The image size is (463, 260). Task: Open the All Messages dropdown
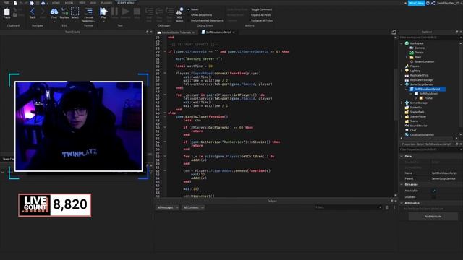pyautogui.click(x=167, y=207)
